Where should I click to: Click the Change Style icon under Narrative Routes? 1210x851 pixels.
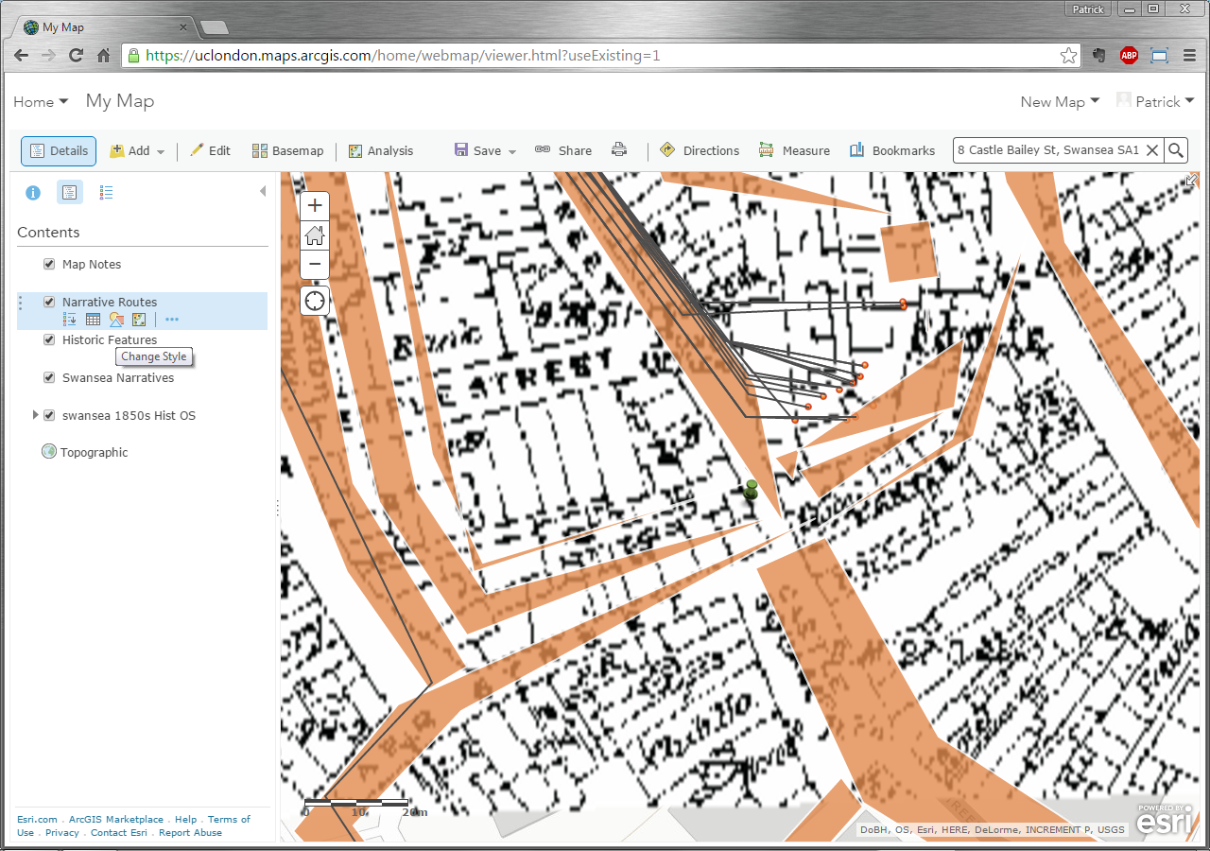pyautogui.click(x=116, y=320)
